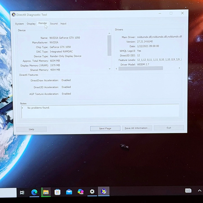Click driver version '27.21.14.6140'
The height and width of the screenshot is (203, 203).
(x=145, y=41)
